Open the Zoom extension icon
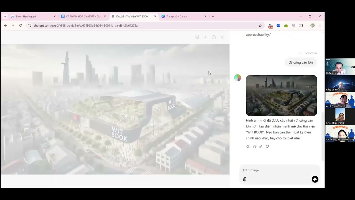The image size is (355, 200). tap(278, 26)
